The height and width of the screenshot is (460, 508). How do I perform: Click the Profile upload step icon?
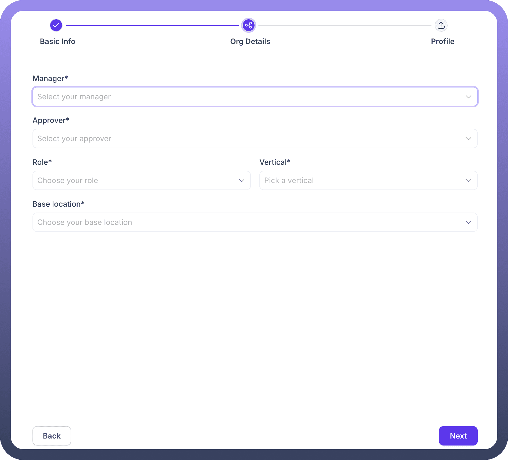point(441,25)
